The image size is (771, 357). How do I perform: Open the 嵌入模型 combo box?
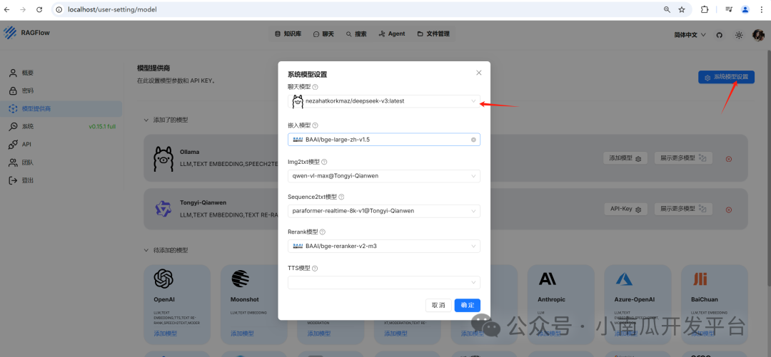pos(384,140)
